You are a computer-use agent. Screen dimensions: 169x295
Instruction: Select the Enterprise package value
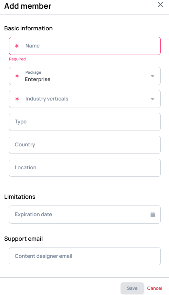[x=37, y=79]
